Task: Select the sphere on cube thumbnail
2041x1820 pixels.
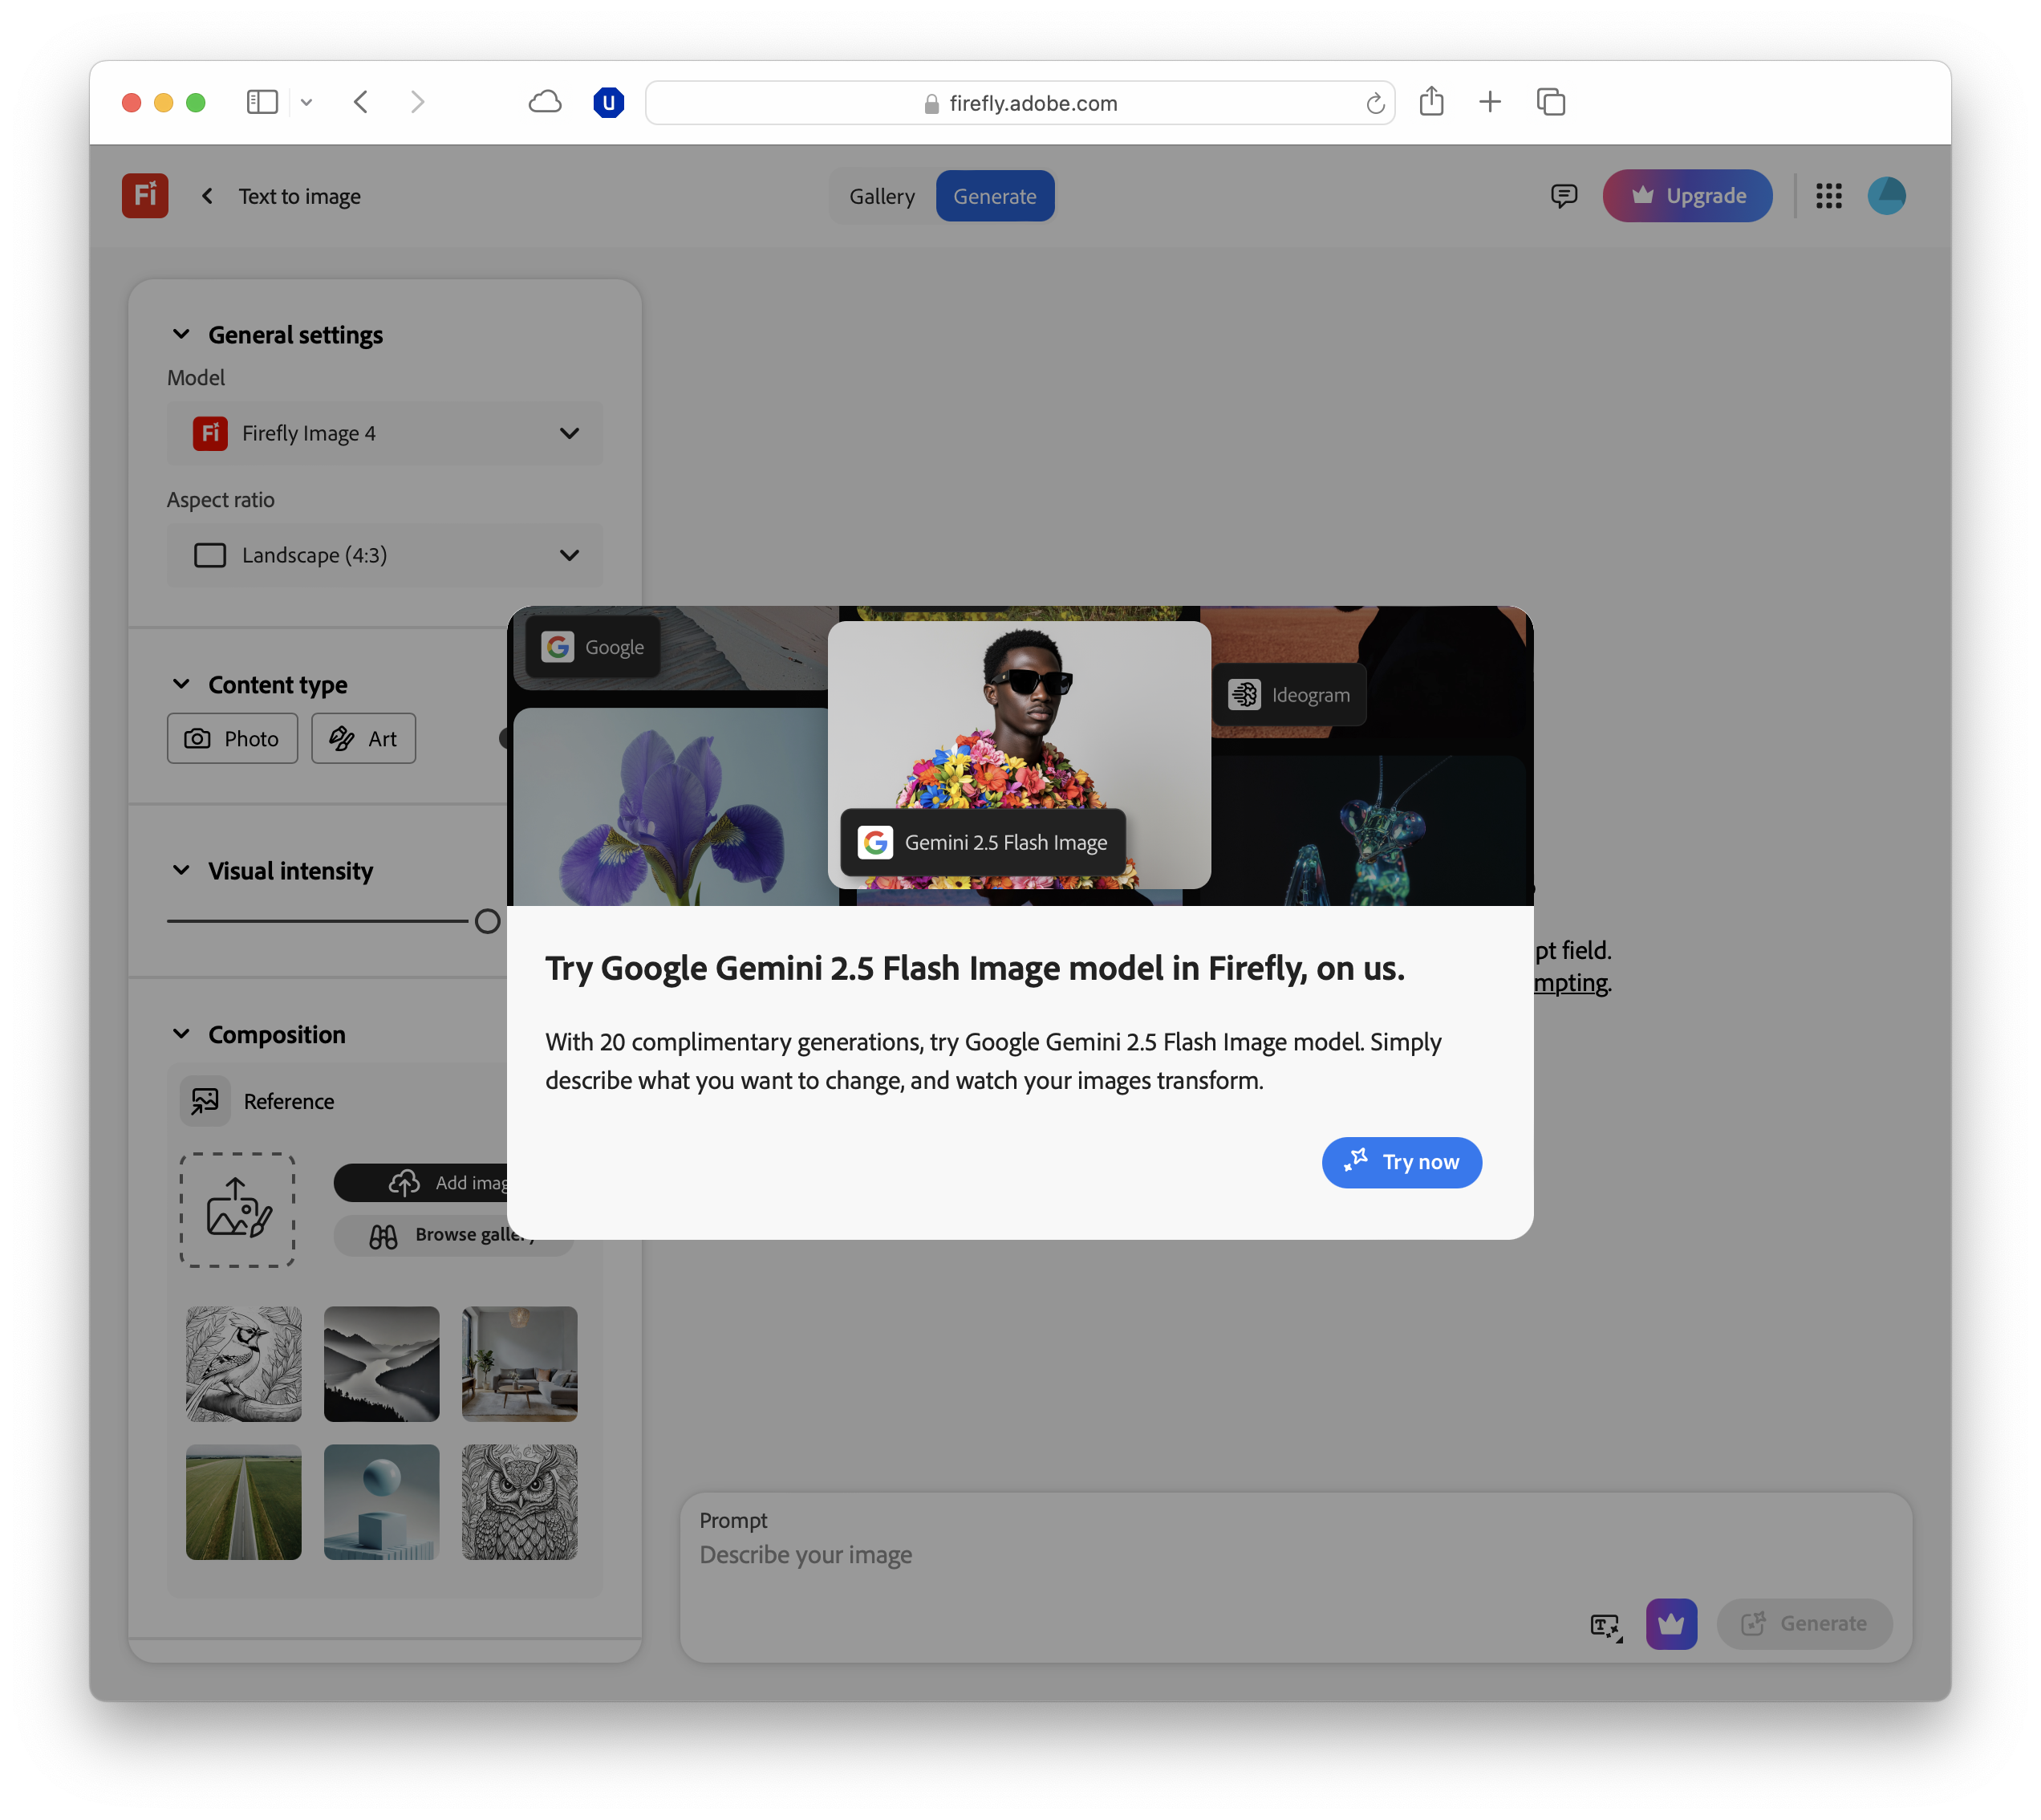Action: [x=381, y=1502]
